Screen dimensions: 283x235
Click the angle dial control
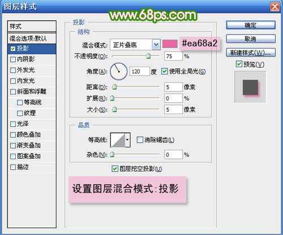119,71
